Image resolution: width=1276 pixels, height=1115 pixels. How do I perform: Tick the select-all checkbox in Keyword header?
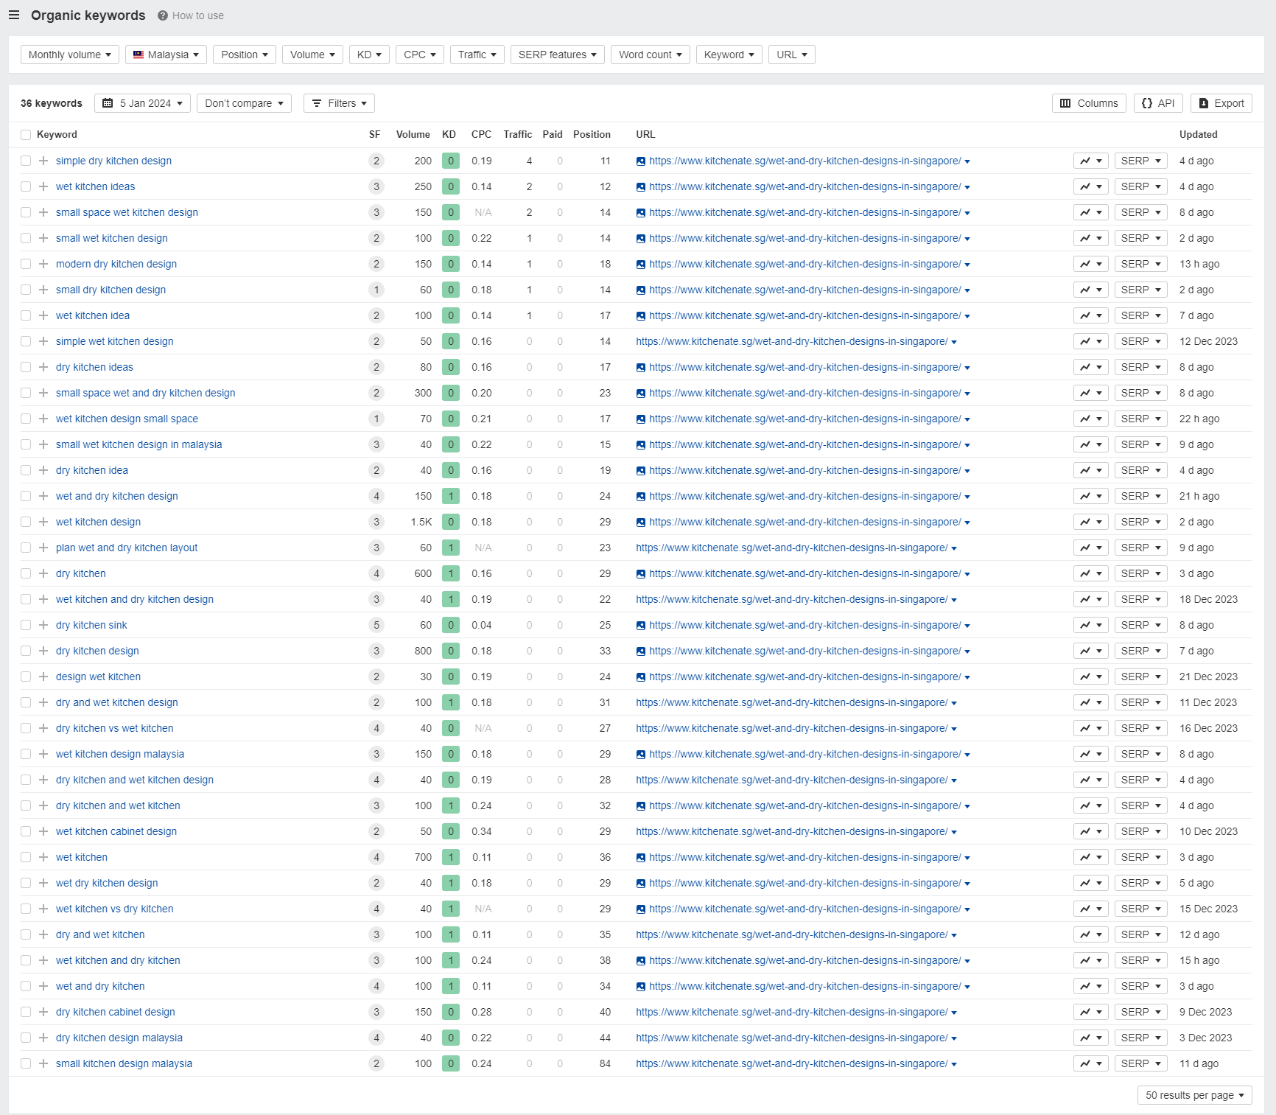[x=26, y=135]
